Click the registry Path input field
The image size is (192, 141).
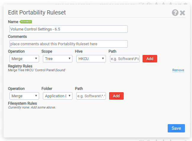coord(125,59)
